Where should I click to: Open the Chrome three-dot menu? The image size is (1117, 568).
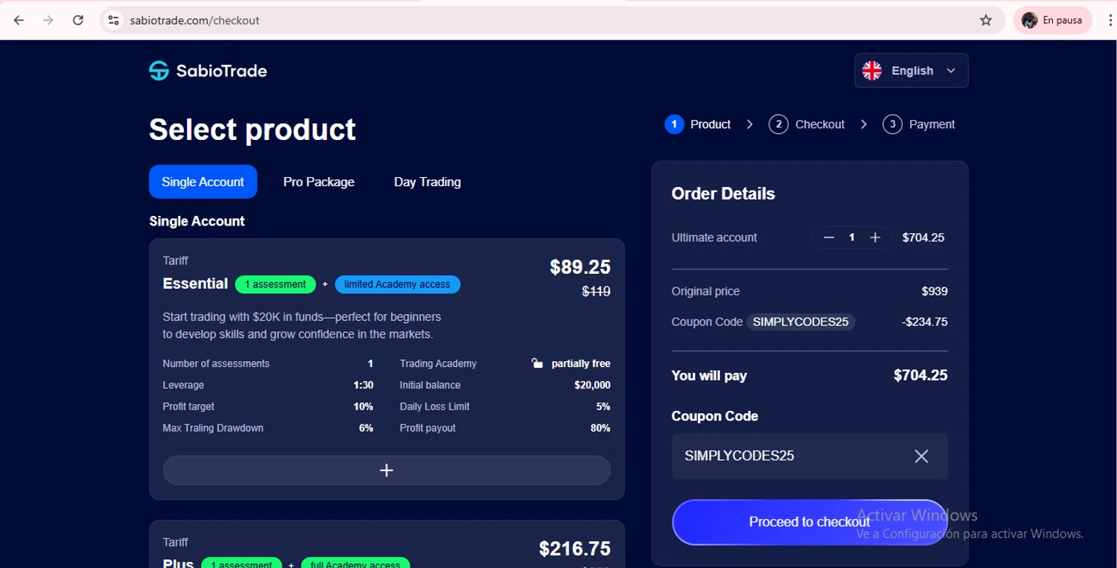point(1110,20)
